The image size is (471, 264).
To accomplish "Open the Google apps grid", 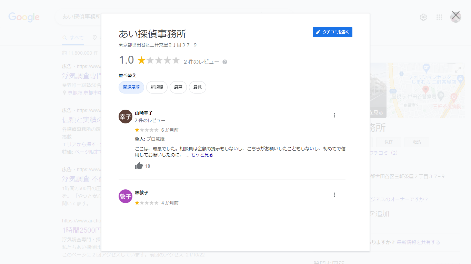I will click(439, 17).
